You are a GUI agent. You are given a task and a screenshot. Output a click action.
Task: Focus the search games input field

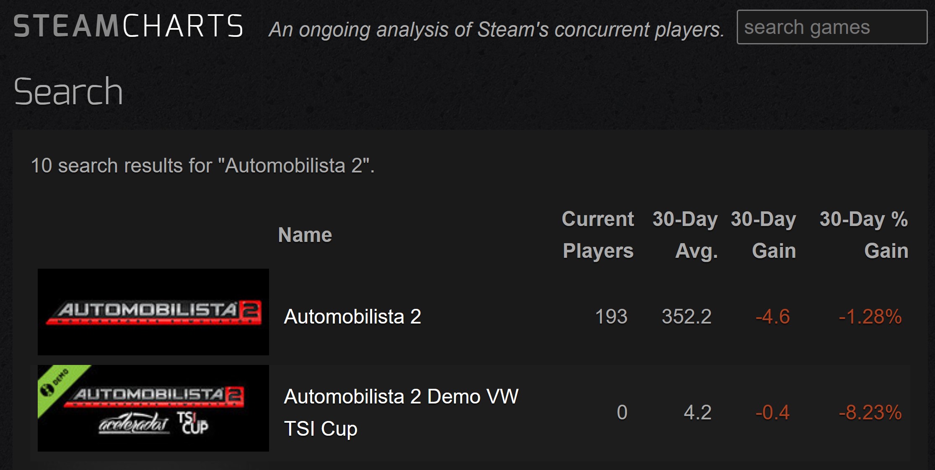[x=832, y=27]
